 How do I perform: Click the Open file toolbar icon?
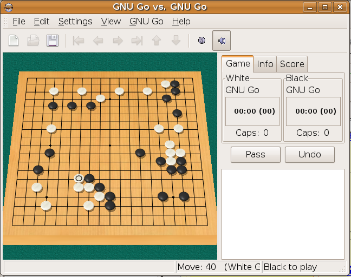coord(33,41)
